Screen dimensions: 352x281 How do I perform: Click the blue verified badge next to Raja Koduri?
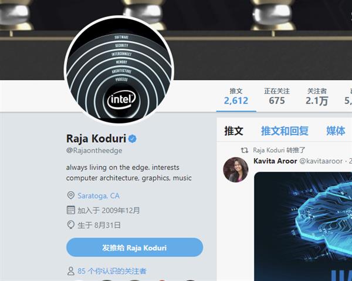(x=133, y=139)
